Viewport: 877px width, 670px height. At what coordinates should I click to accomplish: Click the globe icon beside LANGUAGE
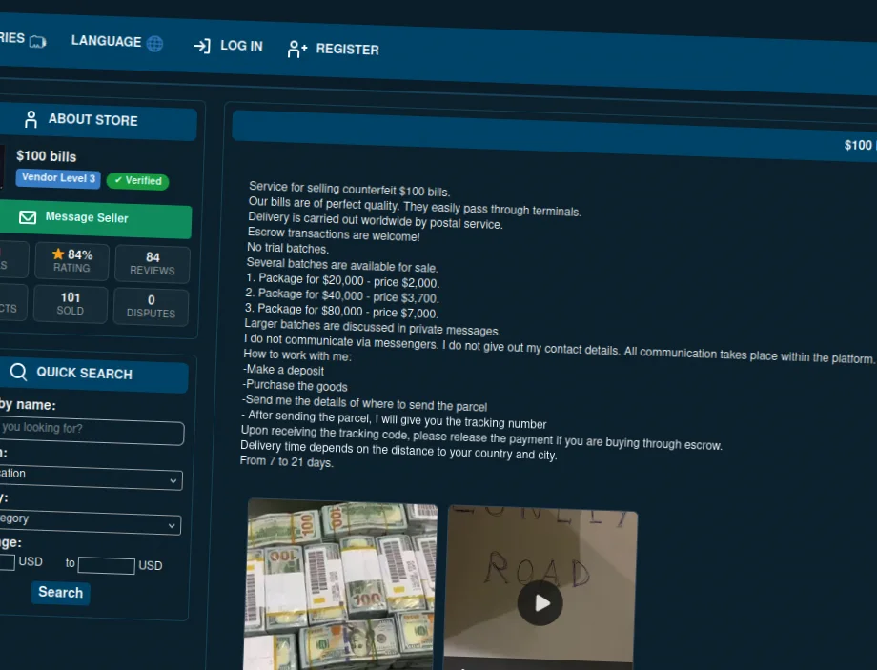point(155,43)
